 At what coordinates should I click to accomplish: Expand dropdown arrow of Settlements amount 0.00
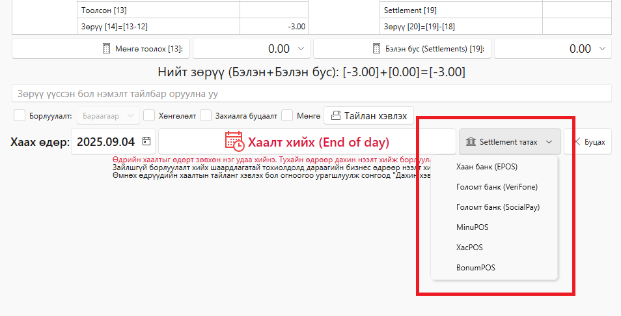click(602, 49)
